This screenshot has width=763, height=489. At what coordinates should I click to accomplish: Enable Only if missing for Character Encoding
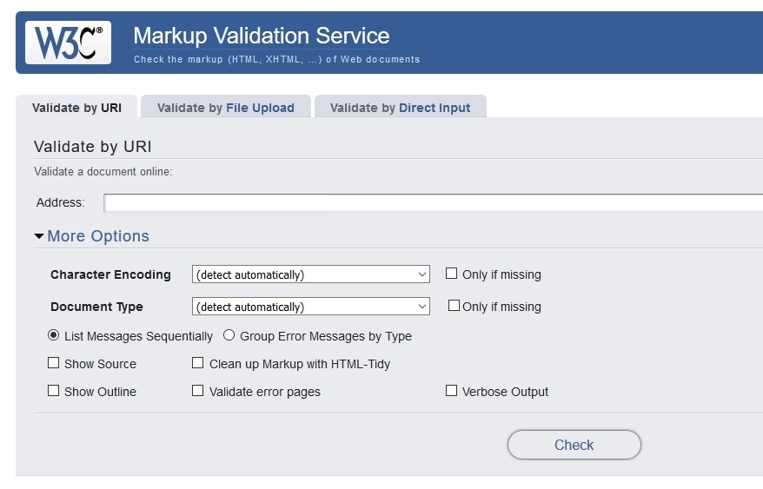pyautogui.click(x=452, y=274)
